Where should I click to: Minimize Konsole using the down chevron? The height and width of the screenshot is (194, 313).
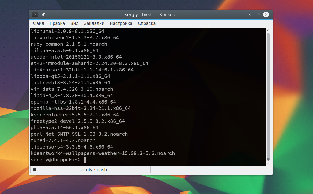tap(250, 14)
